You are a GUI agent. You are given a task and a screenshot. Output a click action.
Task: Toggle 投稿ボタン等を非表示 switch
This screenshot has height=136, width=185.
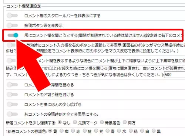coord(12,25)
